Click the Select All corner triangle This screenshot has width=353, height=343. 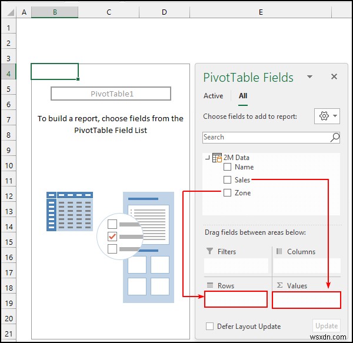coord(11,12)
